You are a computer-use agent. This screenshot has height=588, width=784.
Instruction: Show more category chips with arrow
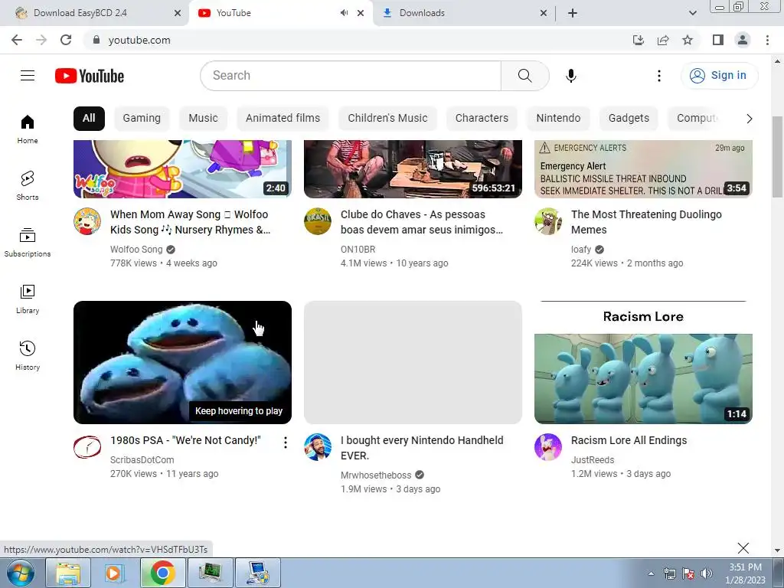click(x=749, y=119)
